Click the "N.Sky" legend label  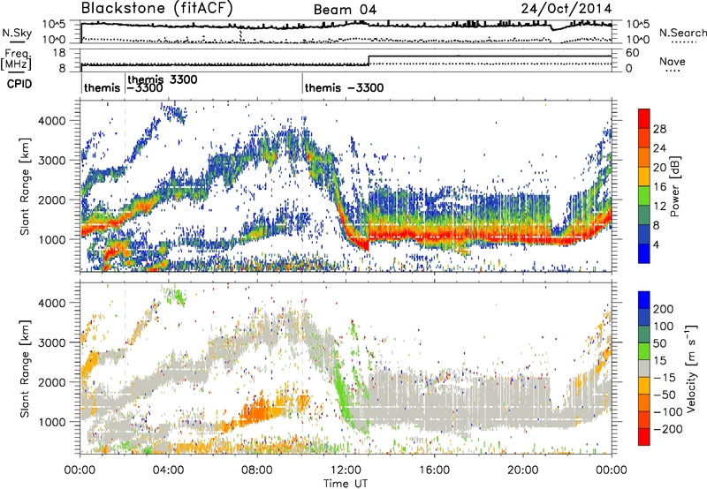(17, 33)
